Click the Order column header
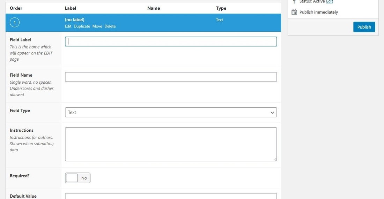 pyautogui.click(x=16, y=8)
